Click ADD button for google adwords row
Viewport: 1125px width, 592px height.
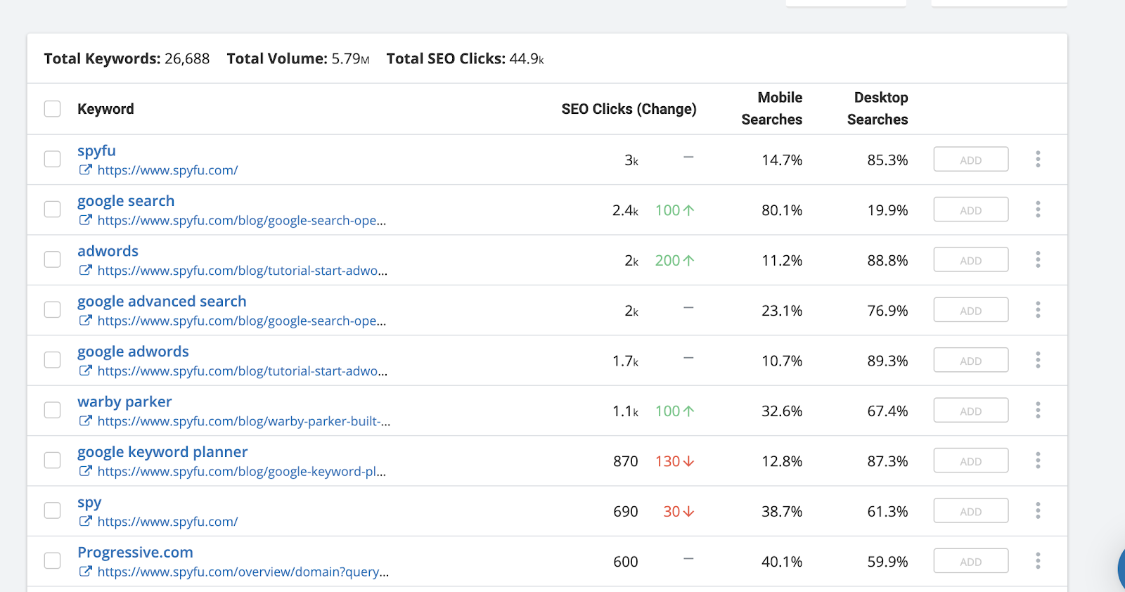(x=971, y=361)
